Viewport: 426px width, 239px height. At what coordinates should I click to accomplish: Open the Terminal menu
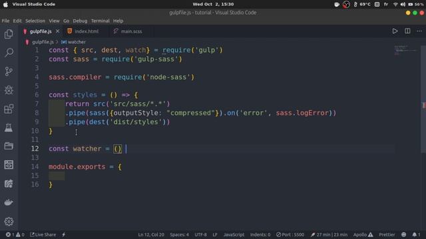pyautogui.click(x=101, y=21)
